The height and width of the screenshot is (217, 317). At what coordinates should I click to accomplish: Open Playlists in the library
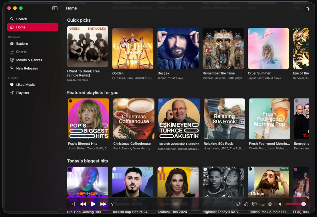click(x=33, y=93)
